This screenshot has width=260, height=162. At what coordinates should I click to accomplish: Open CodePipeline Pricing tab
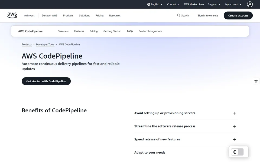click(x=94, y=31)
